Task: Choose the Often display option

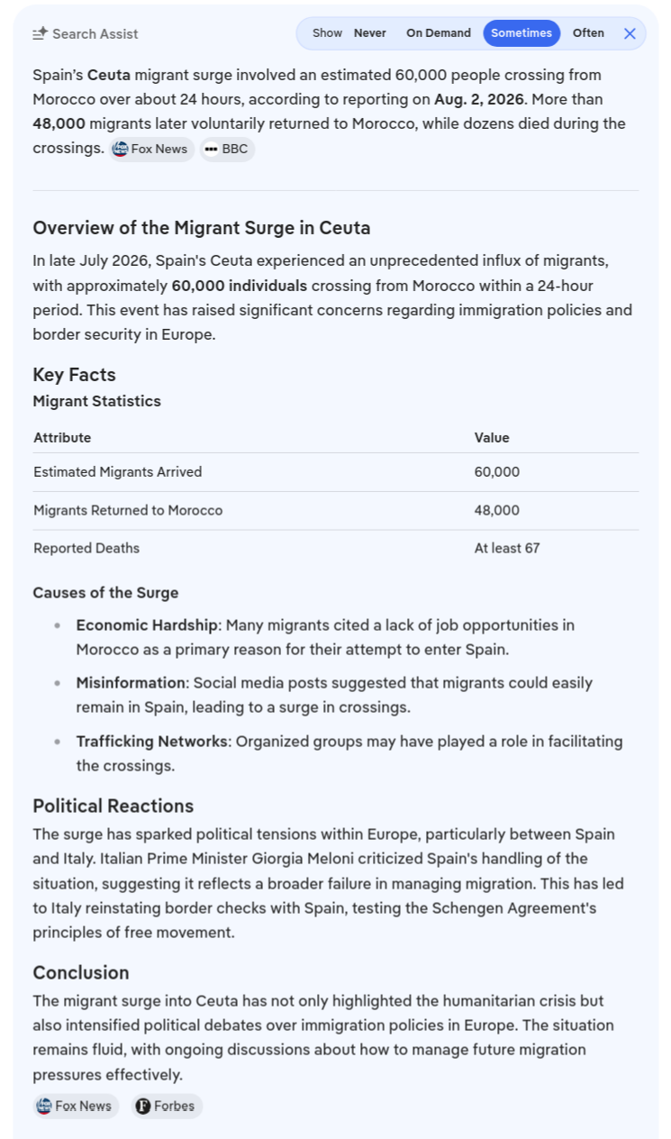Action: point(588,33)
